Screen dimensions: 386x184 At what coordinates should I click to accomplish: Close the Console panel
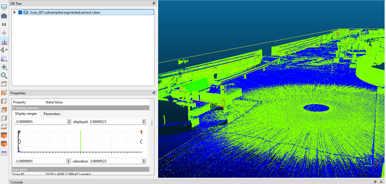(381, 182)
